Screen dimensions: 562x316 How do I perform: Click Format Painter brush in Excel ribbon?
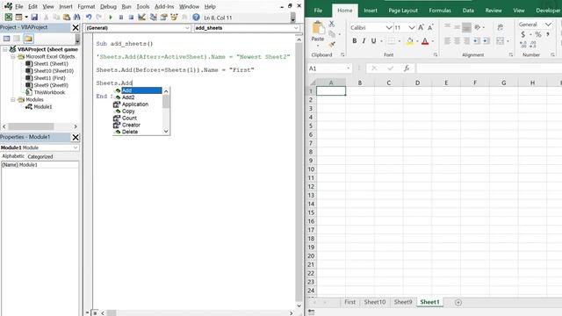tap(332, 45)
